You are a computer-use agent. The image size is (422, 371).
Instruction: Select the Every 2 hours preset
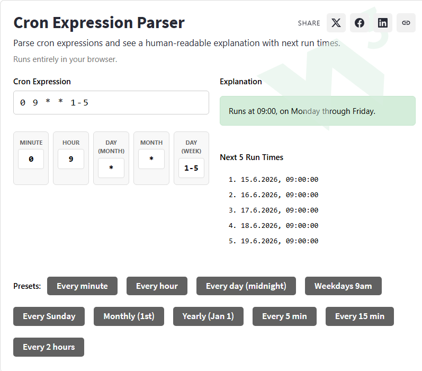(x=49, y=347)
